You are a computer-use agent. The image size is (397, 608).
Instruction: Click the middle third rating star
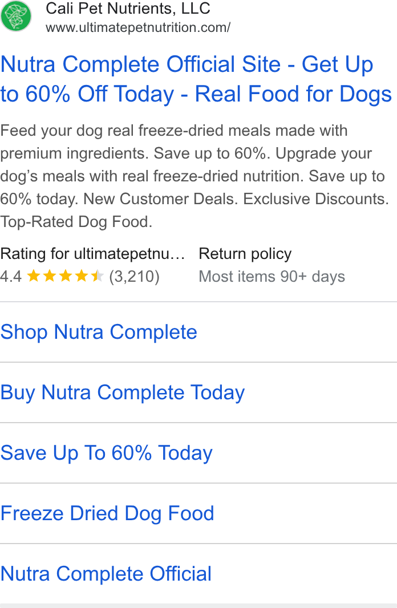(x=66, y=276)
